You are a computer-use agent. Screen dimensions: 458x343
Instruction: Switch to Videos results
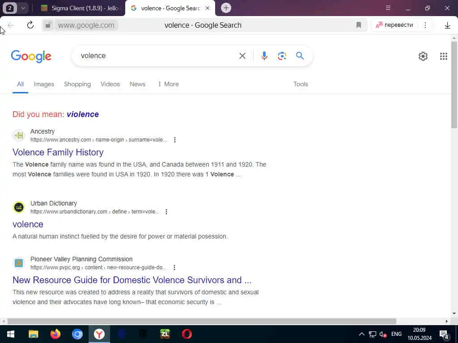pyautogui.click(x=110, y=84)
